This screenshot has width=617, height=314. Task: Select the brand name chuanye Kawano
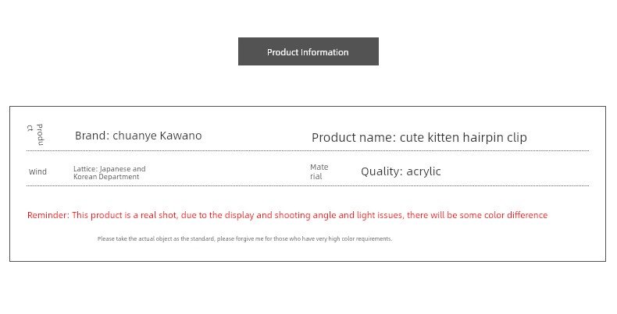click(157, 136)
